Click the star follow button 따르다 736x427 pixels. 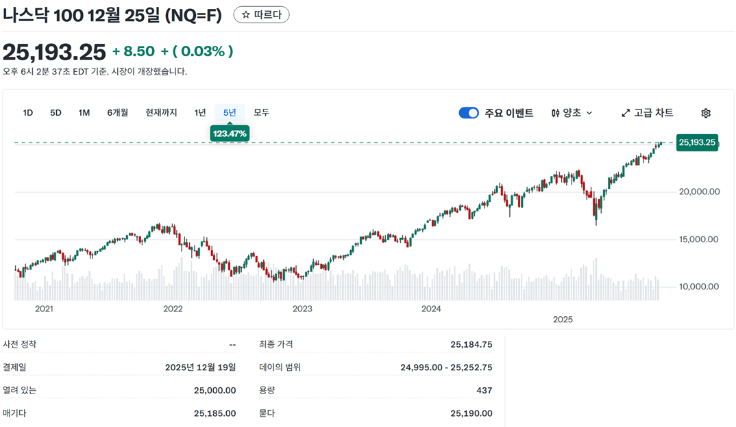tap(262, 15)
